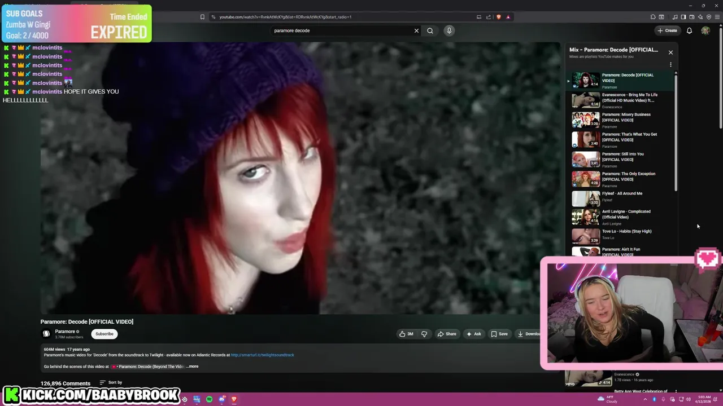This screenshot has width=723, height=406.
Task: Play Paramore The Only Exception from playlist
Action: pyautogui.click(x=620, y=179)
